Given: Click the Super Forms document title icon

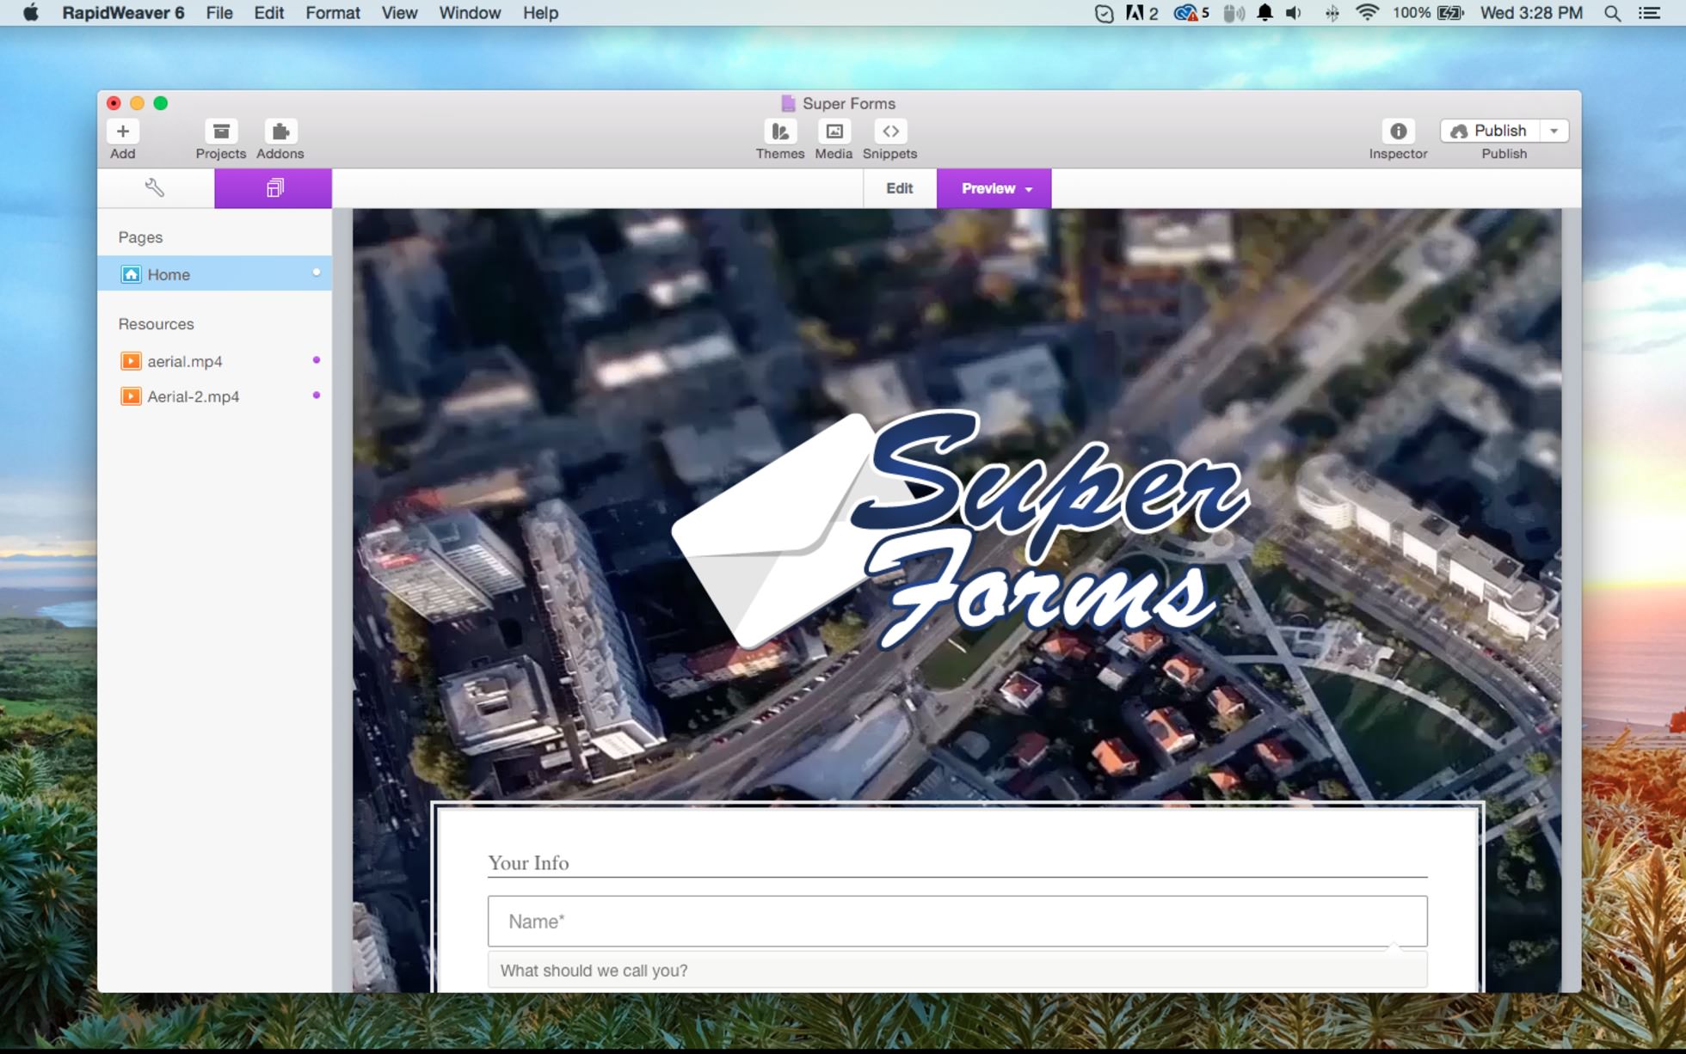Looking at the screenshot, I should (788, 103).
